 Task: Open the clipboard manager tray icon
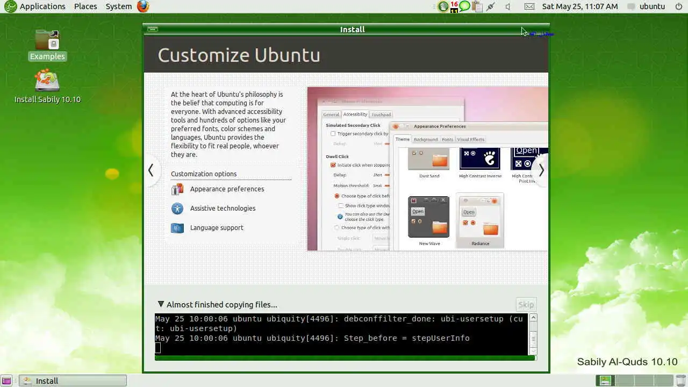pyautogui.click(x=476, y=6)
